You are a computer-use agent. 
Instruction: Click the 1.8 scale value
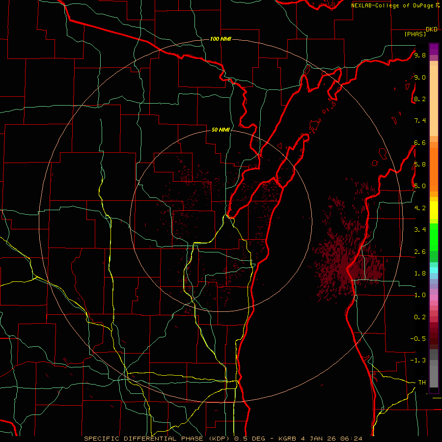420,274
